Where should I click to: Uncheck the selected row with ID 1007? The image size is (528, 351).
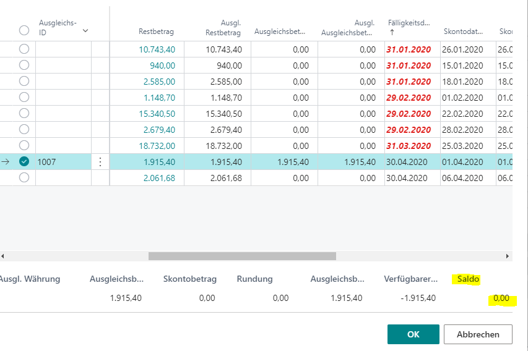pyautogui.click(x=24, y=162)
